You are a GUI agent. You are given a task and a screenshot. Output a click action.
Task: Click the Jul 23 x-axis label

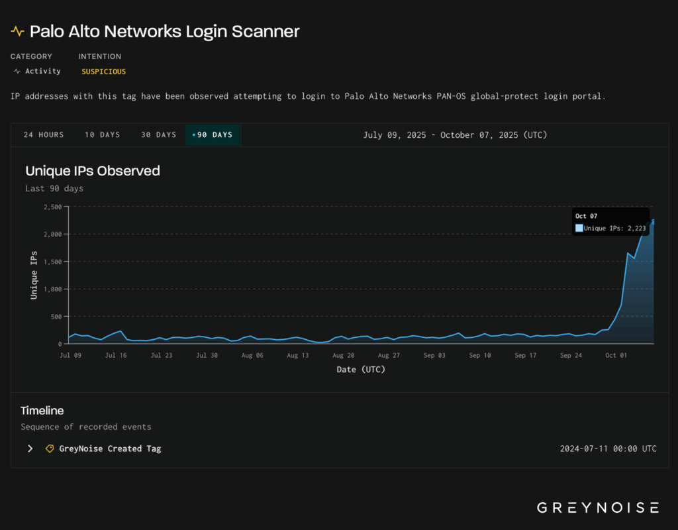click(x=162, y=355)
